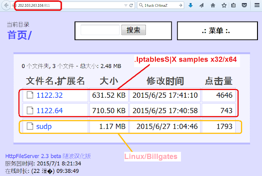Image resolution: width=262 pixels, height=176 pixels.
Task: Select the date 2015/6/25 17:40:58
Action: pyautogui.click(x=165, y=111)
